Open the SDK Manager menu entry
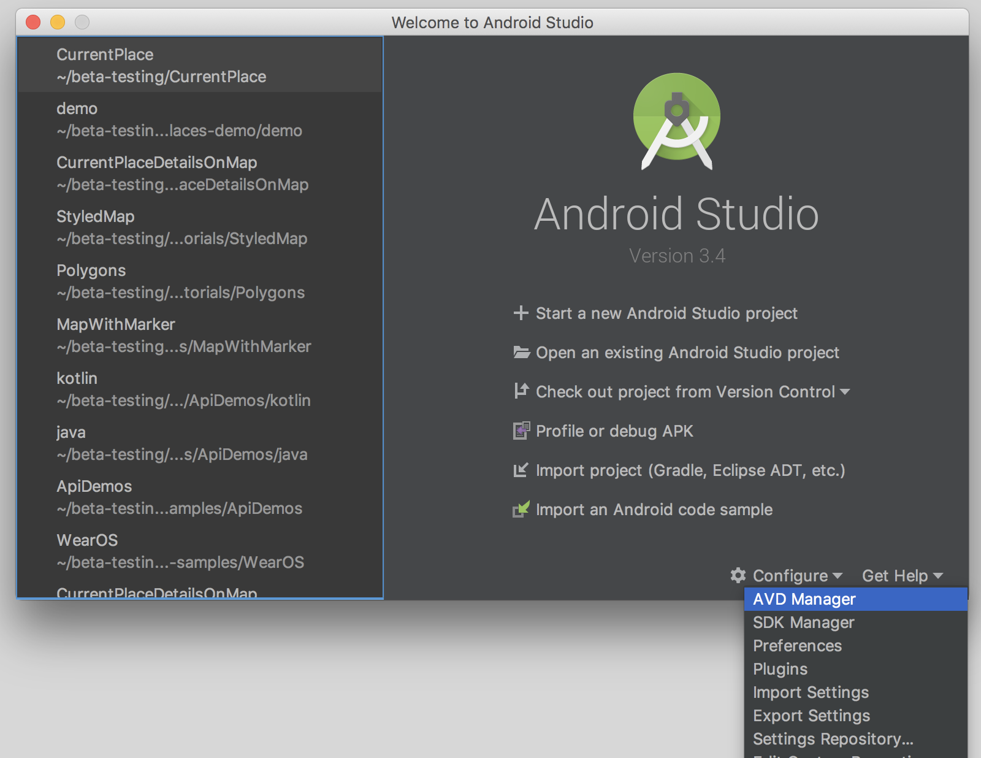981x758 pixels. 803,622
